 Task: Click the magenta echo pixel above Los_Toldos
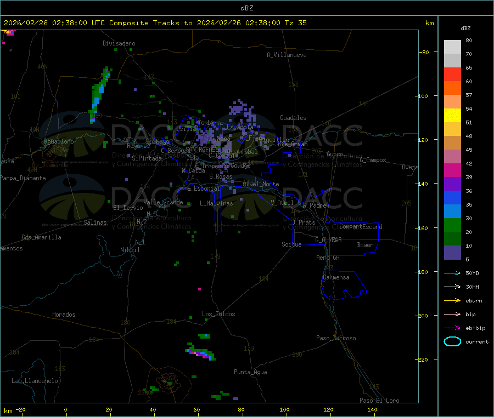199,289
